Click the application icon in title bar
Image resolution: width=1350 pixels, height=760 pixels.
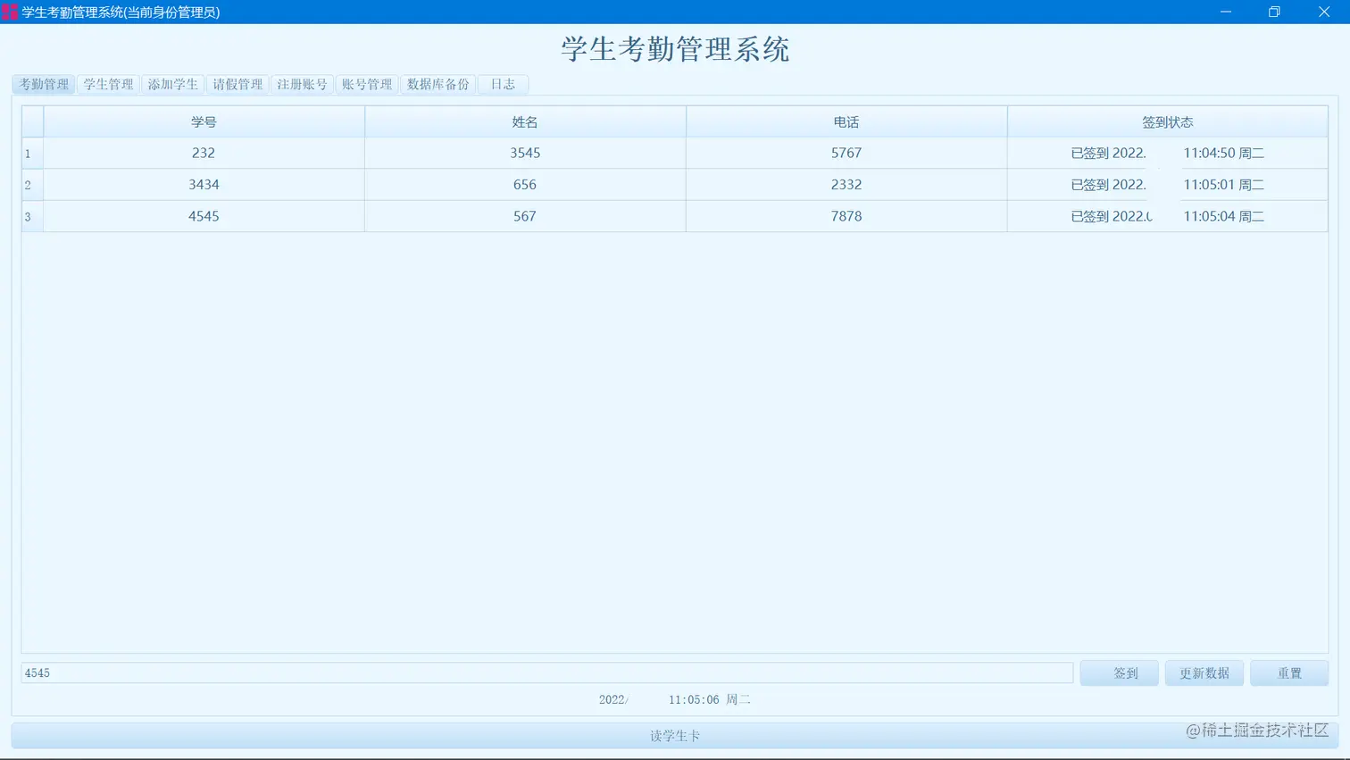10,12
